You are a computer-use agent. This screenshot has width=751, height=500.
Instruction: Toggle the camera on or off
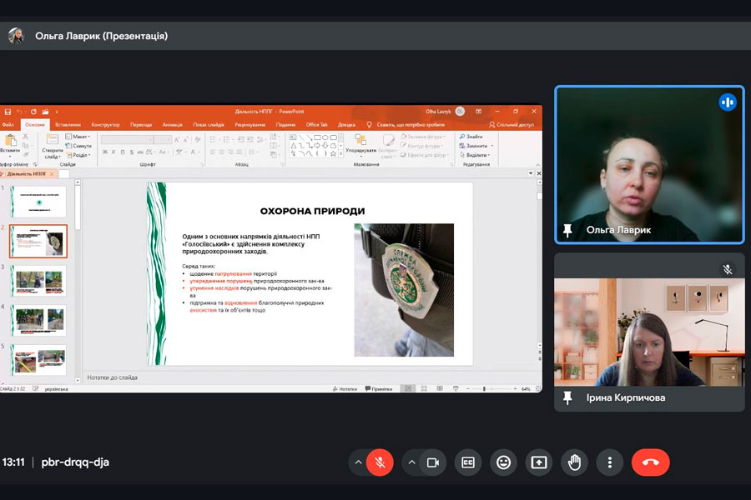(432, 462)
